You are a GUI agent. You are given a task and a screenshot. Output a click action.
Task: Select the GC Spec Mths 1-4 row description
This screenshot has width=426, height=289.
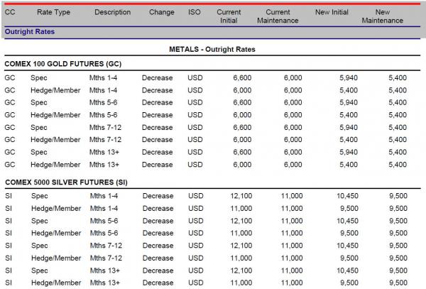[x=103, y=78]
